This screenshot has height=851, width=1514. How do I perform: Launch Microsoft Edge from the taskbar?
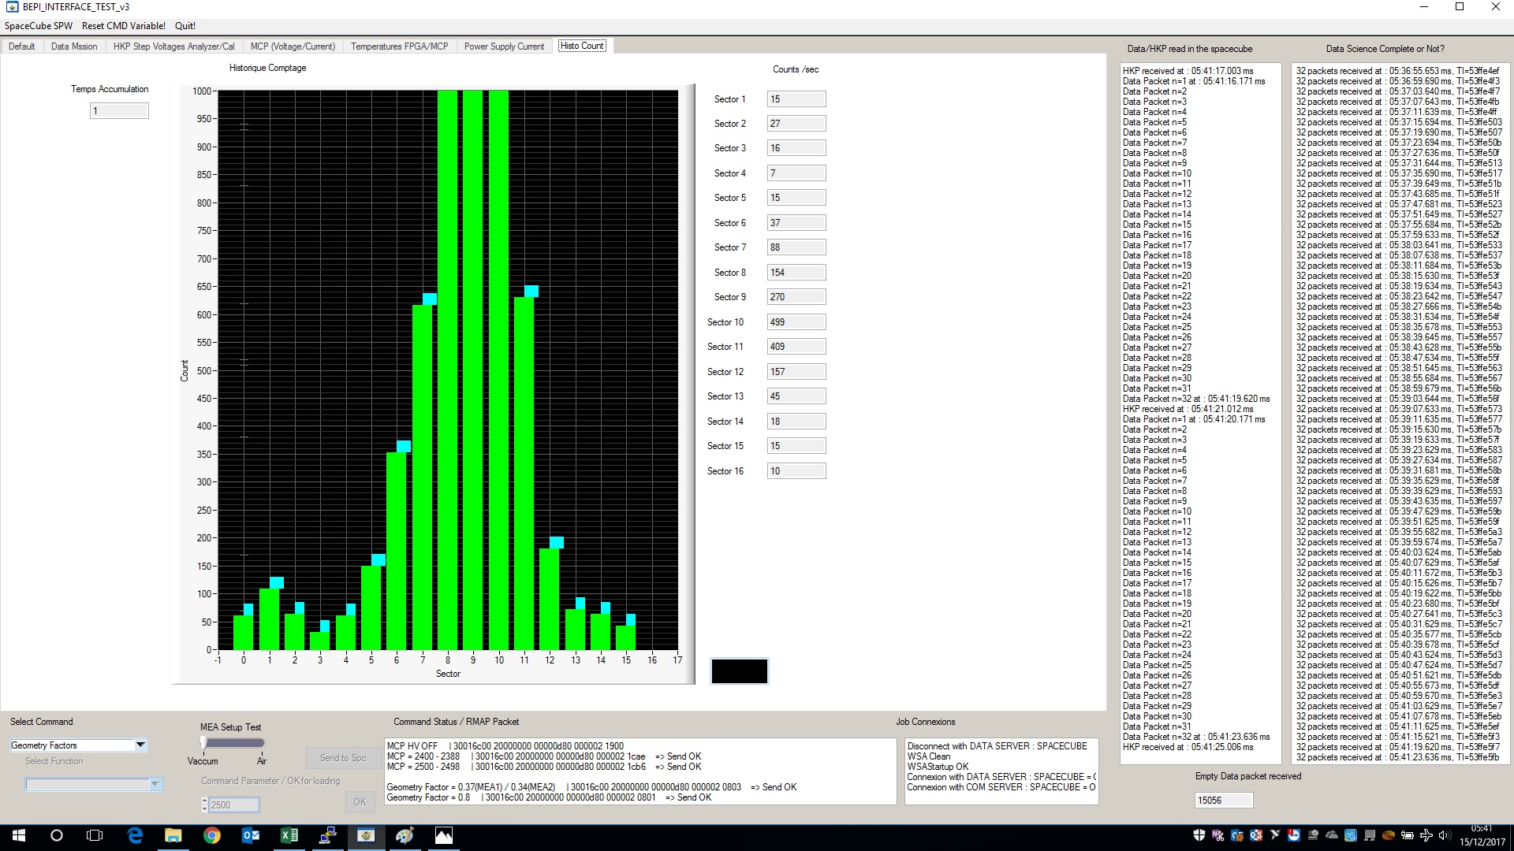[x=135, y=835]
